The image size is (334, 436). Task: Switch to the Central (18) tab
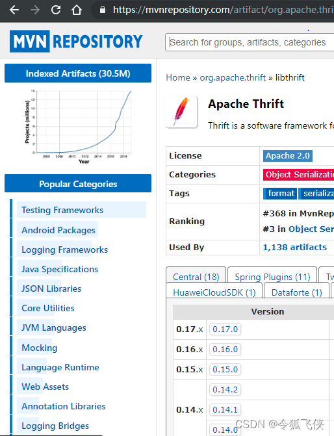(x=196, y=277)
